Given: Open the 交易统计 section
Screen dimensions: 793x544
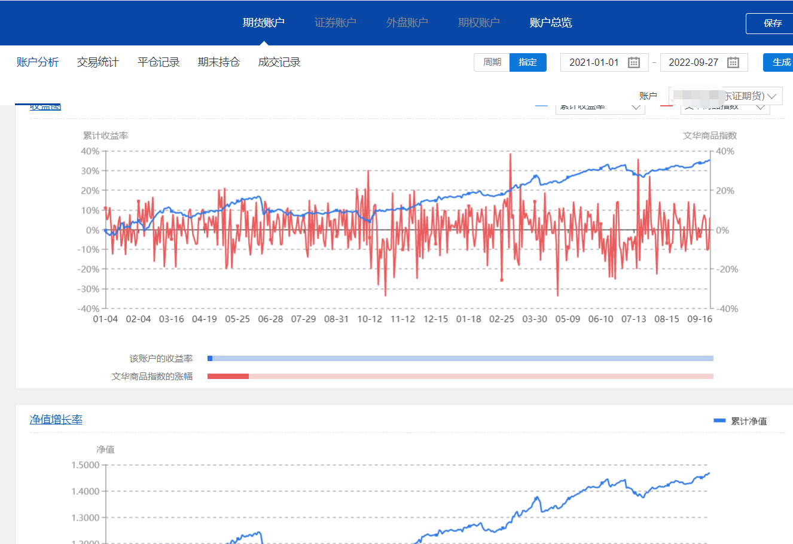Looking at the screenshot, I should (x=98, y=62).
